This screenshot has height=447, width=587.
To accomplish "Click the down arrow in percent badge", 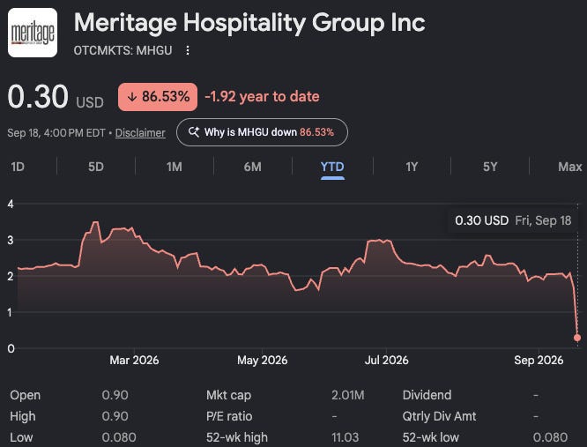I will click(131, 97).
